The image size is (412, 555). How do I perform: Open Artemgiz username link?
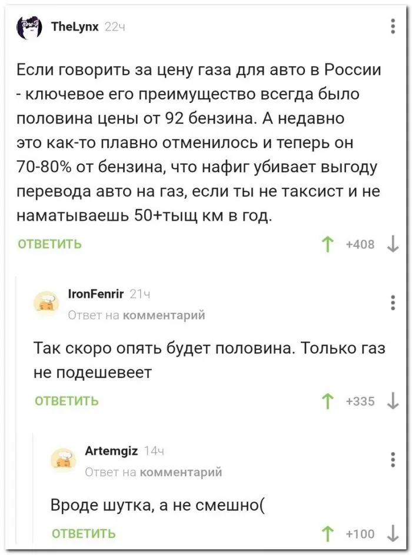click(112, 451)
